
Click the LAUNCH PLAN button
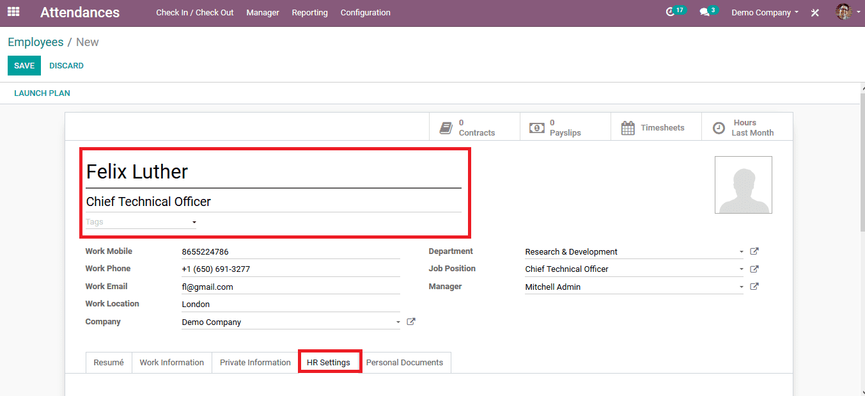coord(42,93)
